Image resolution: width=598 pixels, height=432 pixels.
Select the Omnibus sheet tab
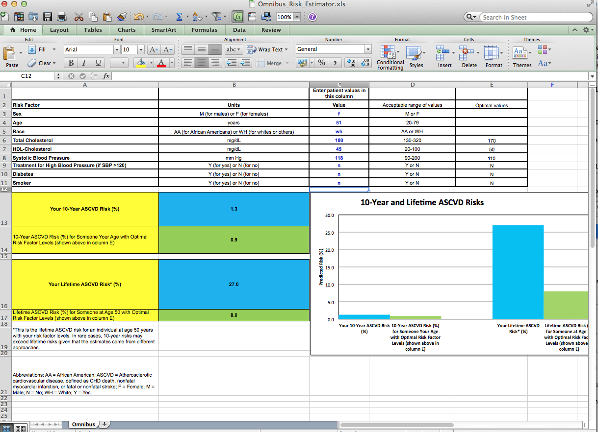[83, 424]
